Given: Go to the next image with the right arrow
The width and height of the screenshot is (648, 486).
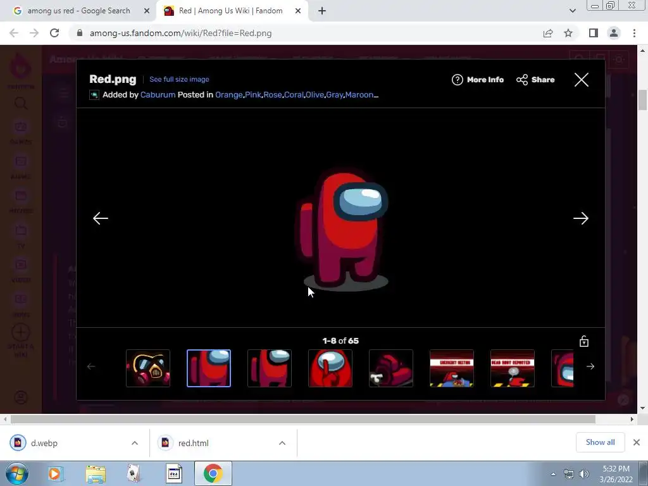Looking at the screenshot, I should click(581, 218).
